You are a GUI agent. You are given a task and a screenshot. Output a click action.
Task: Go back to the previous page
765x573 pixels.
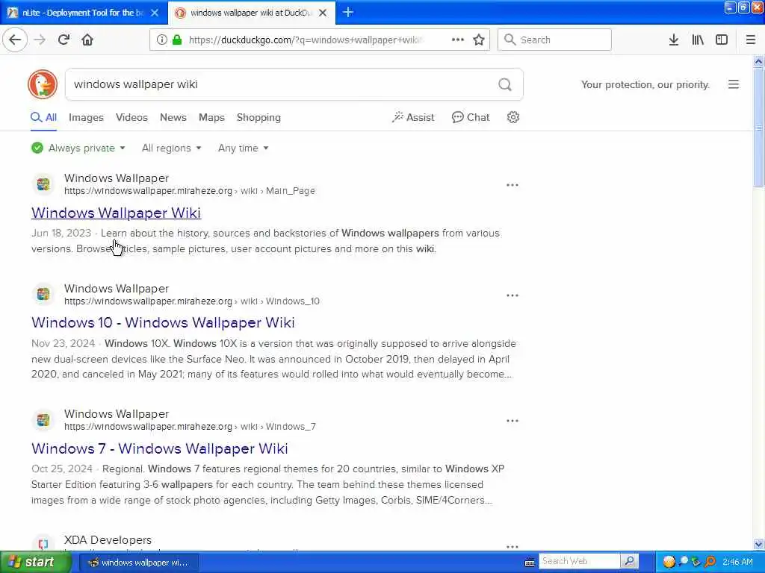(15, 40)
